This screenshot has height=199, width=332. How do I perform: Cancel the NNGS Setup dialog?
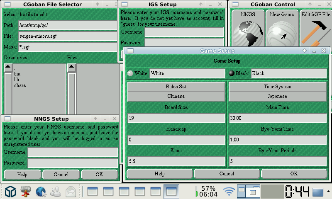point(61,175)
